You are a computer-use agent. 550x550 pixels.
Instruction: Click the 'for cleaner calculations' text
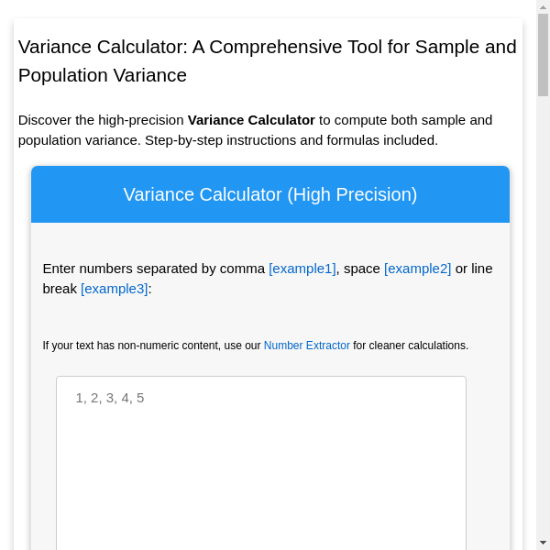click(411, 346)
